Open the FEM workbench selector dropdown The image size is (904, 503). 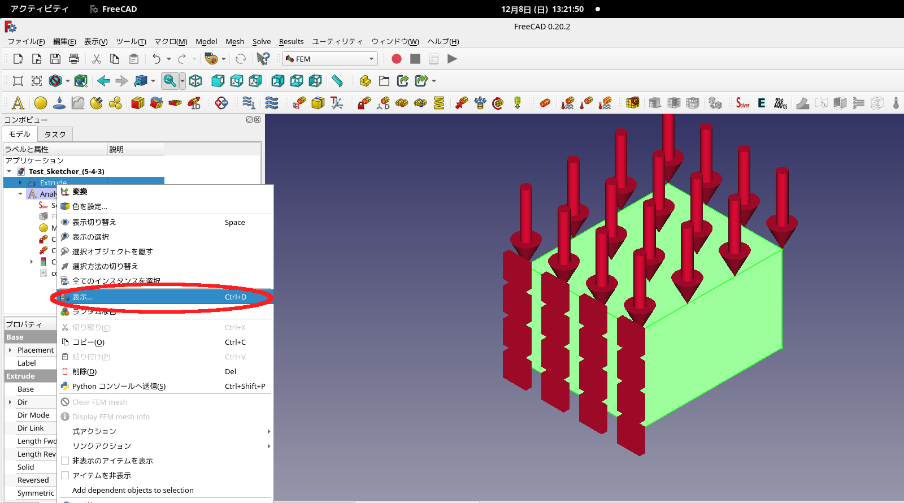point(330,59)
